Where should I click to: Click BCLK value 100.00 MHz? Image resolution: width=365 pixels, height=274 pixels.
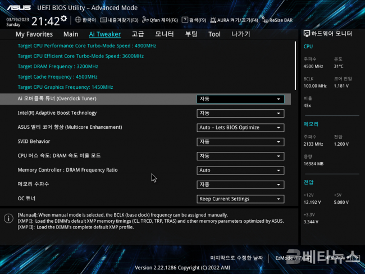[315, 86]
